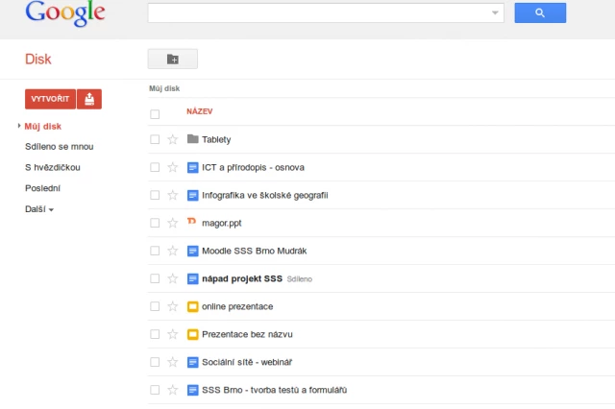
Task: Click the Můj disk breadcrumb
Action: tap(164, 88)
